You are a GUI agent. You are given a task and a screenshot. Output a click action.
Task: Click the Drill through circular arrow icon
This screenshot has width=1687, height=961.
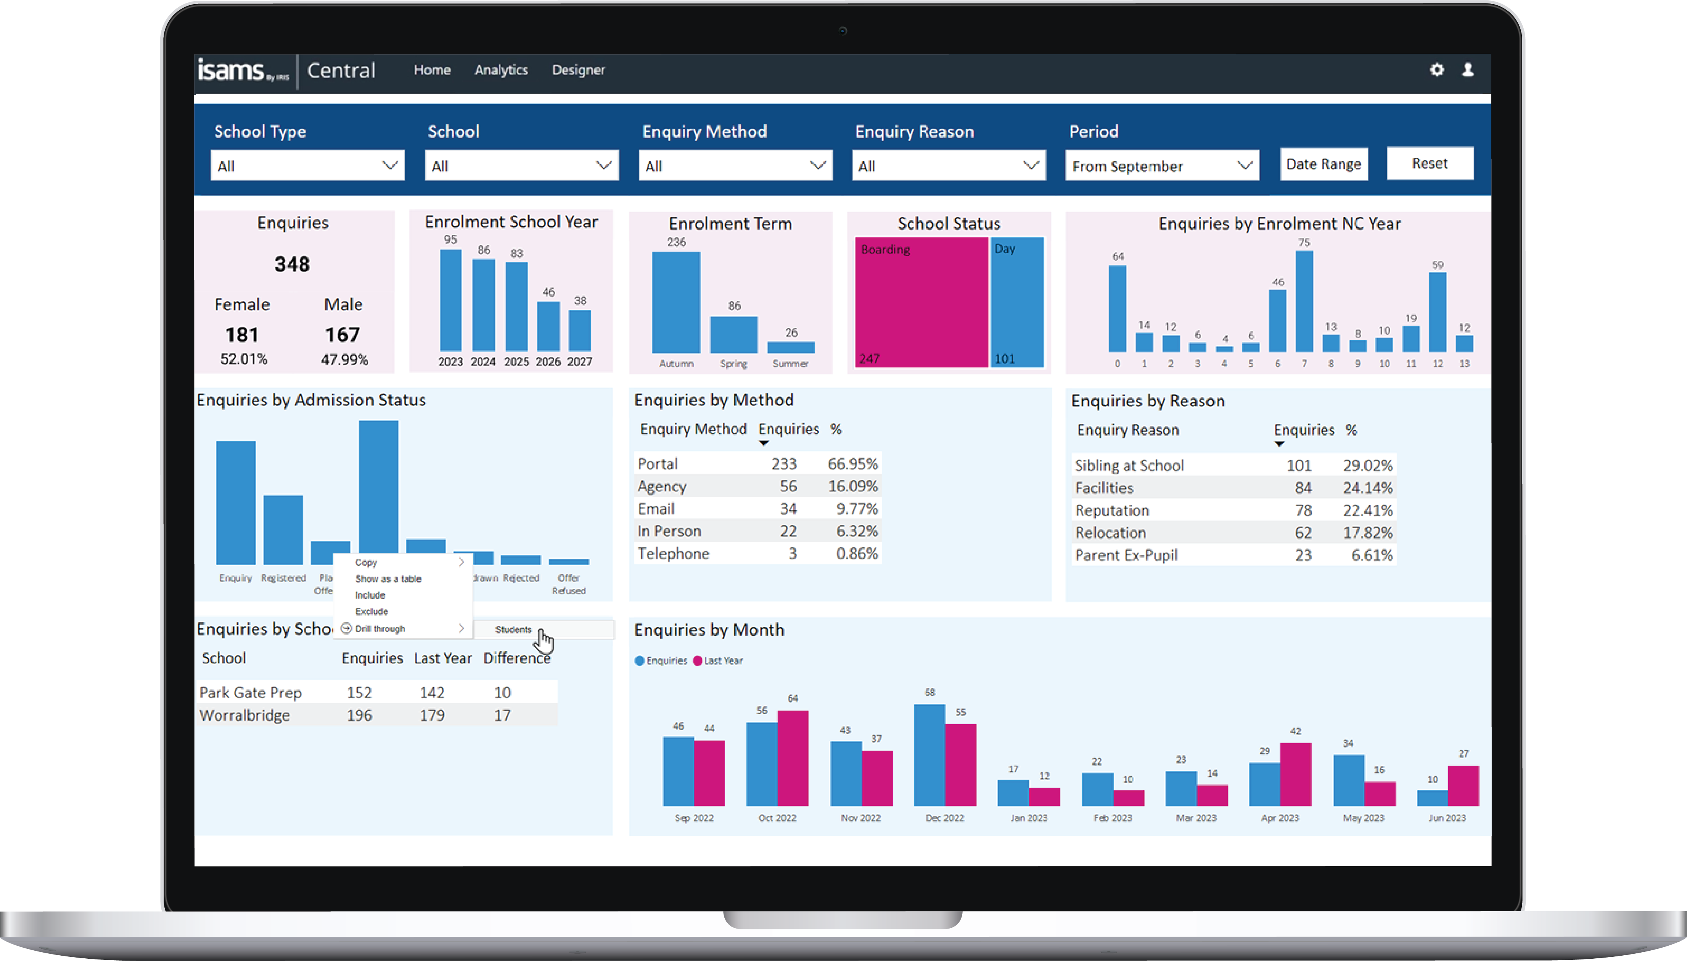tap(346, 628)
